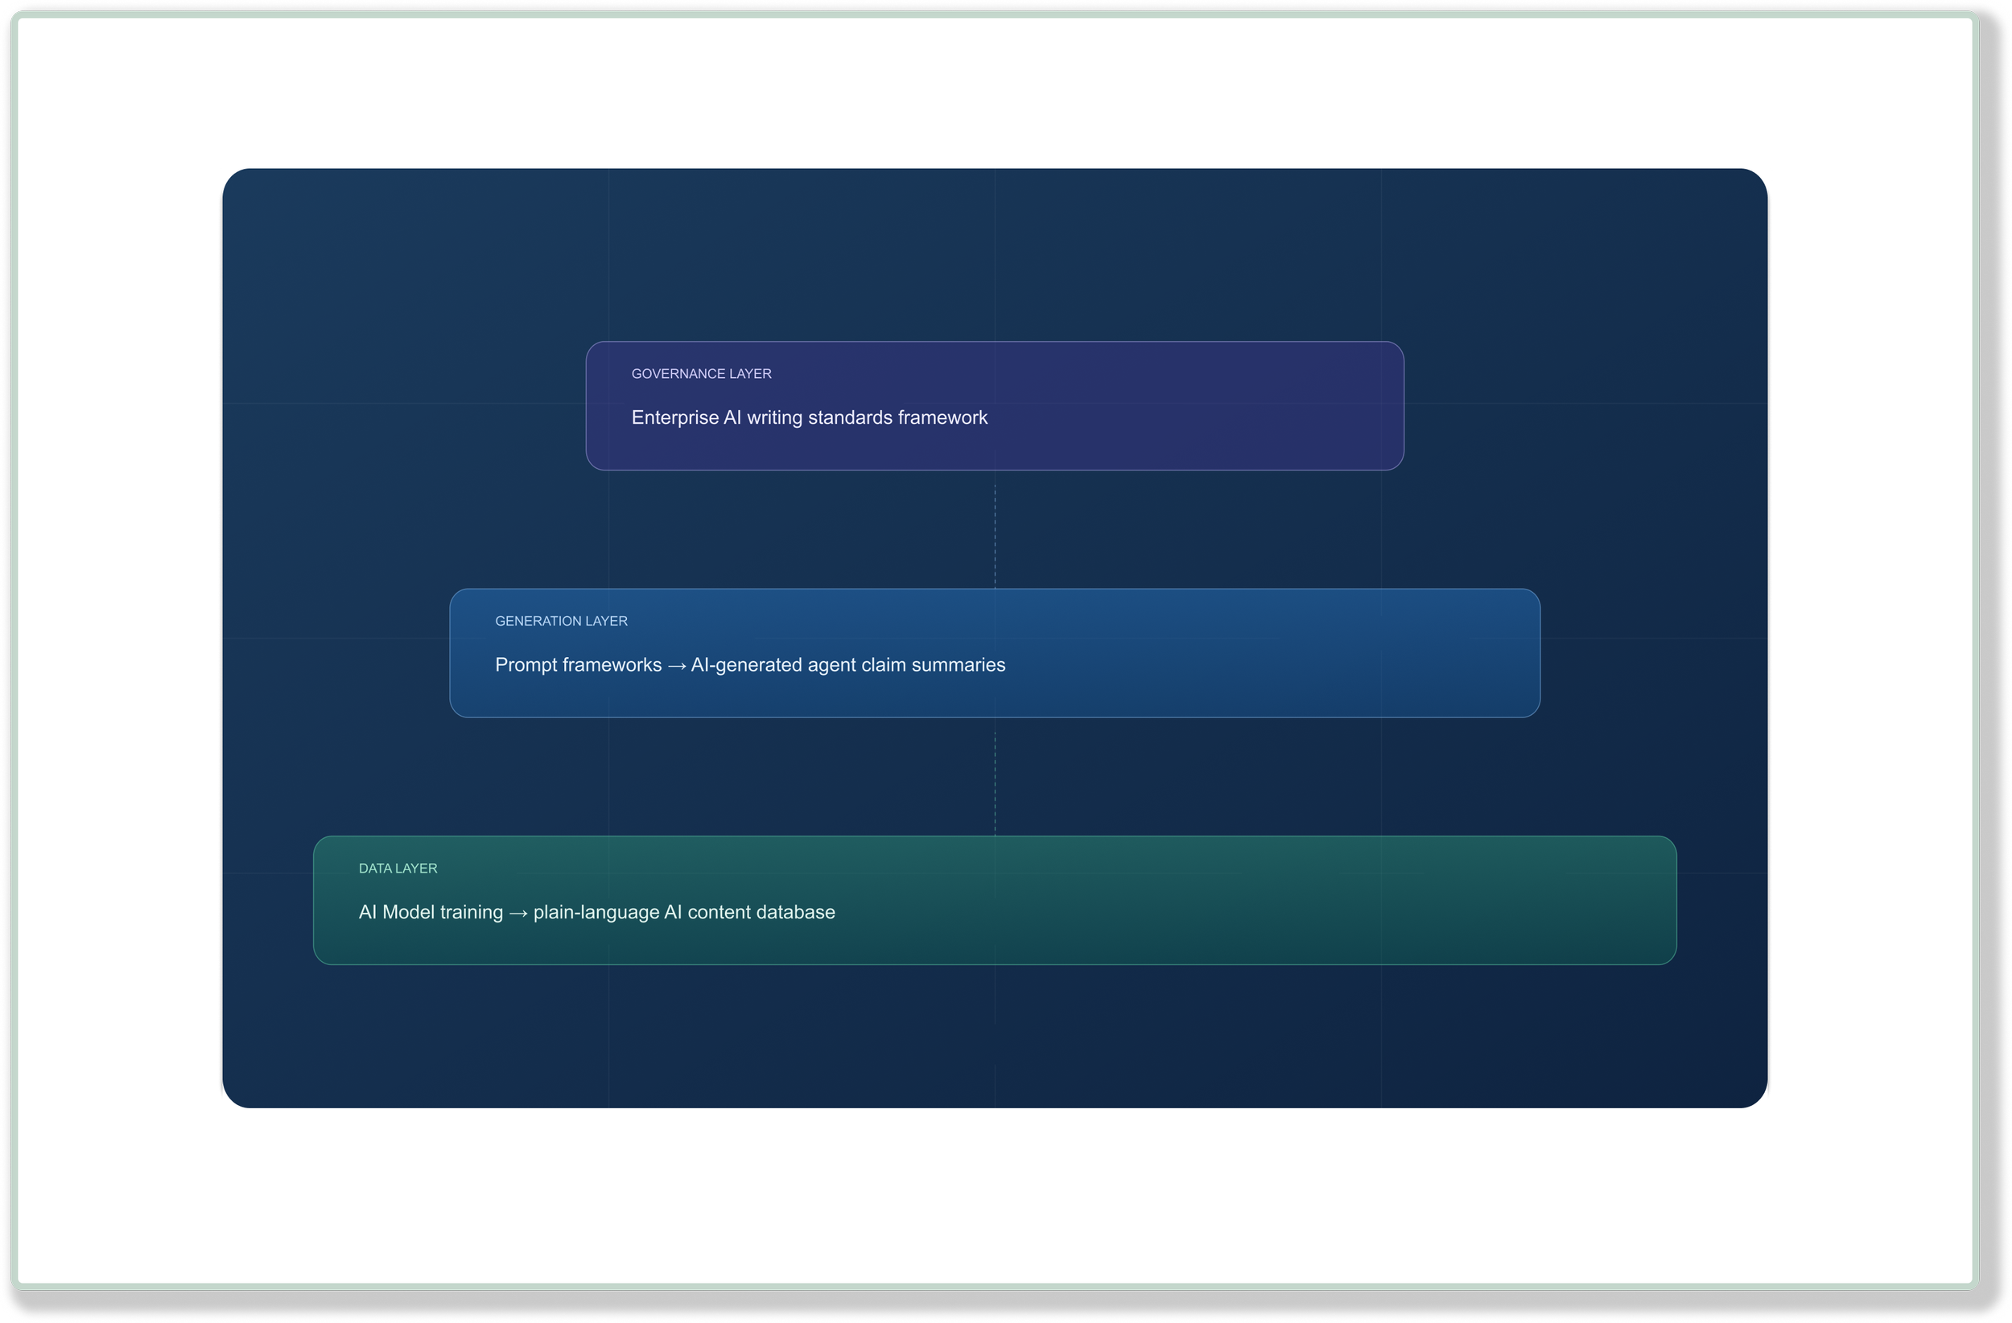
Task: Click the Enterprise AI writing standards framework text
Action: (x=809, y=417)
